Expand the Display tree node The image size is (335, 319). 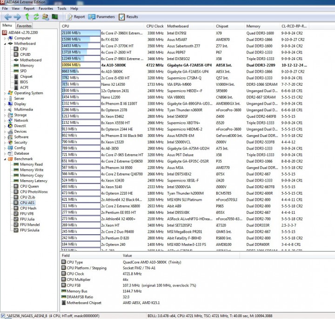pyautogui.click(x=5, y=104)
